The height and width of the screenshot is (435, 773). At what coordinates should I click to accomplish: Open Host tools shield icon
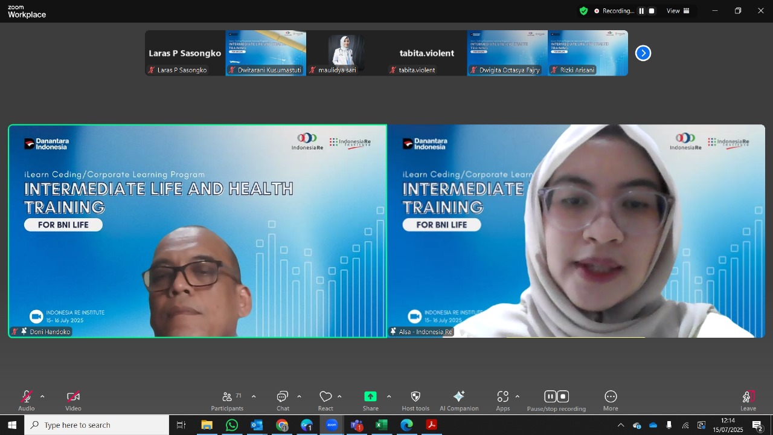(x=415, y=401)
